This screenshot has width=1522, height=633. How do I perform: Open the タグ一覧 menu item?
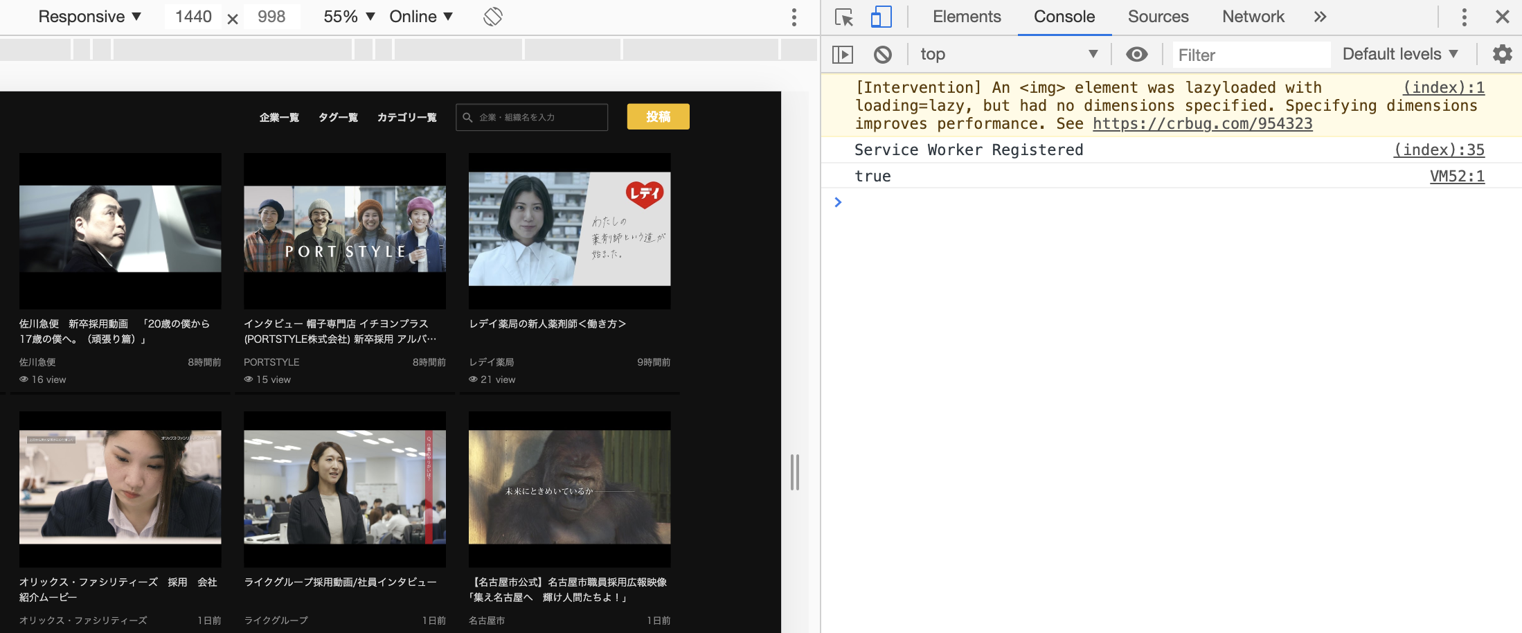(x=338, y=118)
